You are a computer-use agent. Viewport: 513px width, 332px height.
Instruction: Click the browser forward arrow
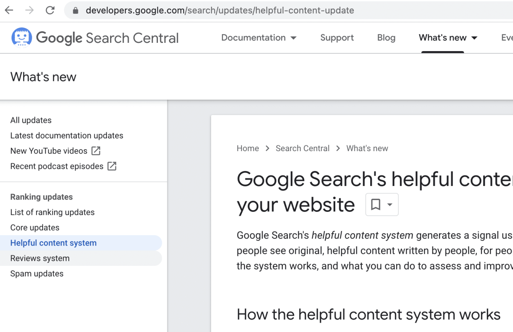[x=29, y=10]
